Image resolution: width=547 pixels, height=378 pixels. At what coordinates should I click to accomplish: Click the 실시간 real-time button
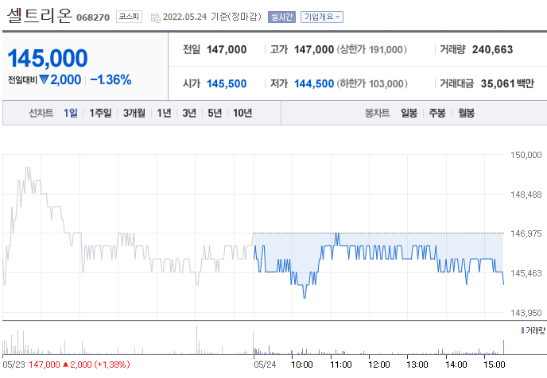(x=281, y=17)
